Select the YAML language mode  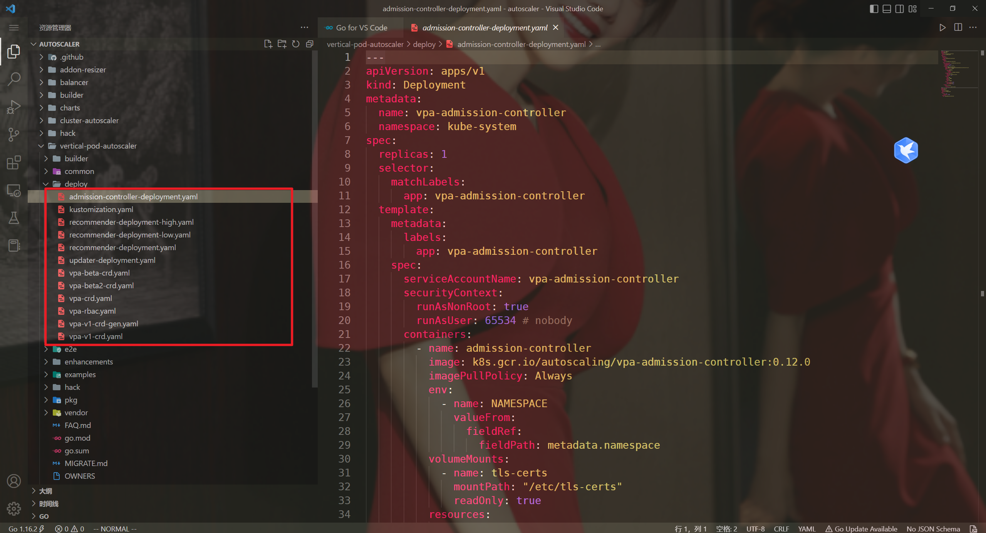pyautogui.click(x=807, y=529)
